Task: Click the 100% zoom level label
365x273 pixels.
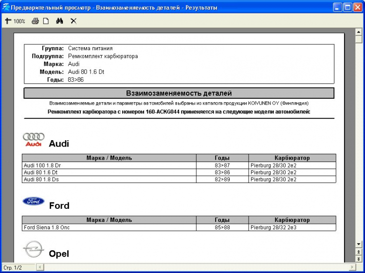Action: [x=19, y=21]
